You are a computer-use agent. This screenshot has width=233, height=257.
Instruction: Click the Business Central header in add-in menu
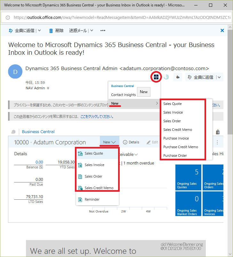click(123, 86)
